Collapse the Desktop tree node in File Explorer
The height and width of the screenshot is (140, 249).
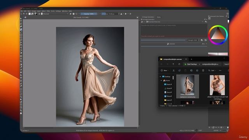pos(160,77)
